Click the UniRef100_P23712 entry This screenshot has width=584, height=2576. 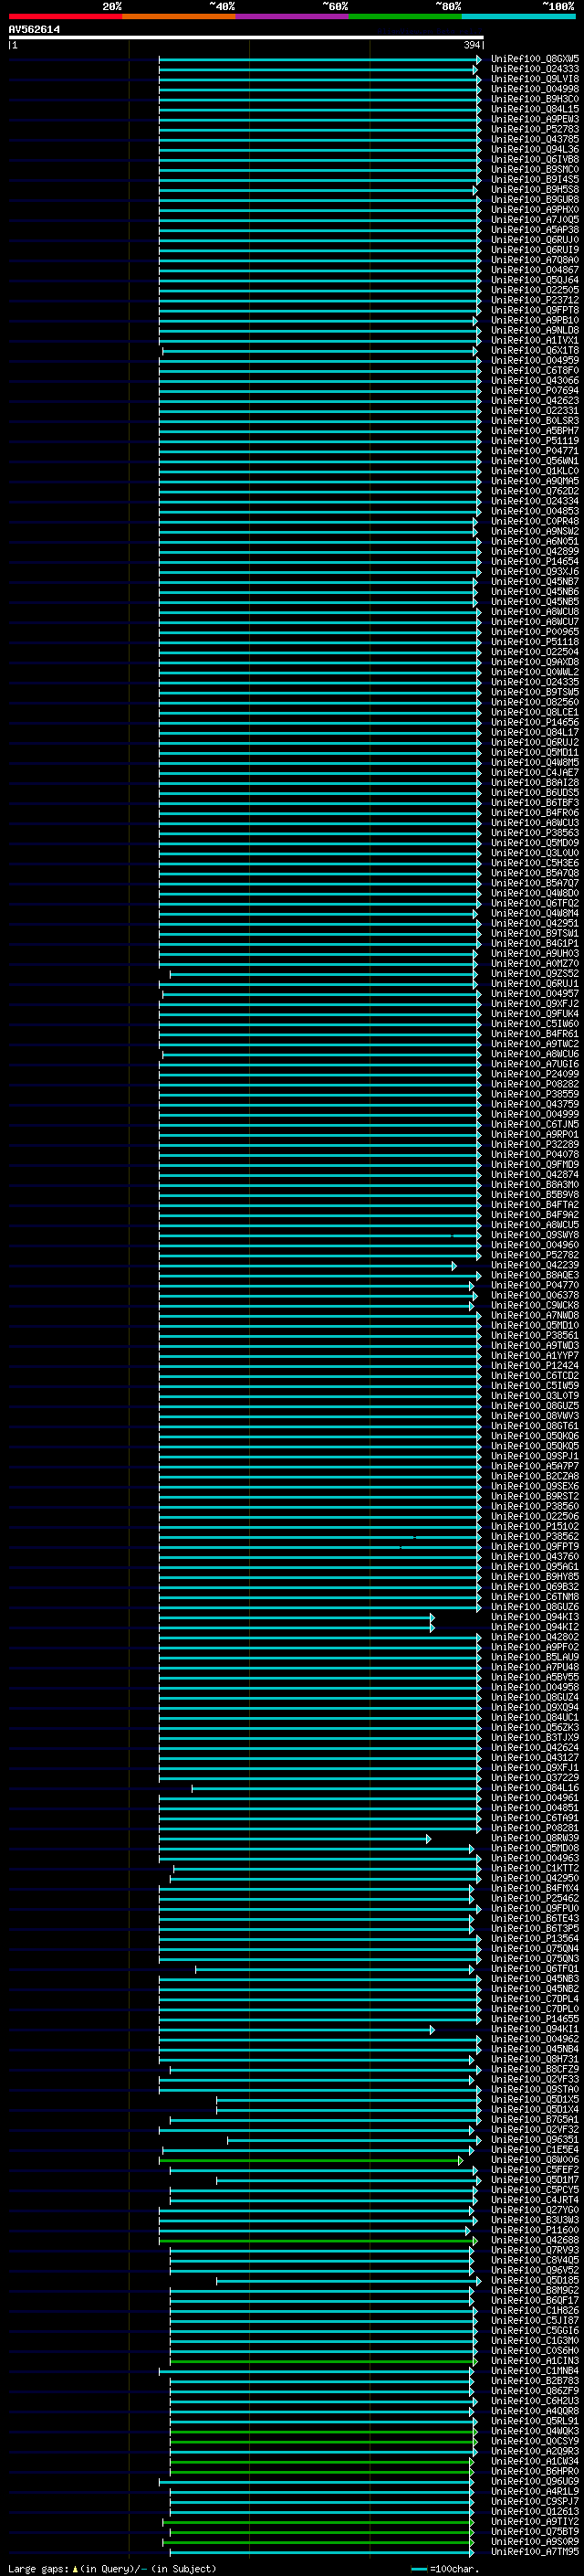[x=534, y=300]
